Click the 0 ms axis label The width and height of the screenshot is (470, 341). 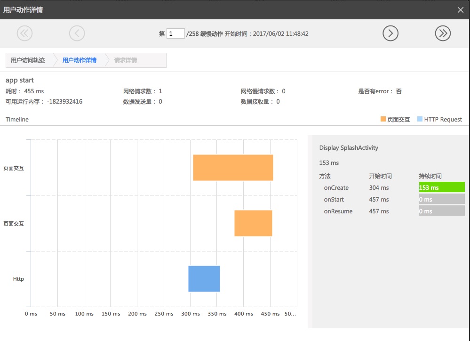pos(31,314)
